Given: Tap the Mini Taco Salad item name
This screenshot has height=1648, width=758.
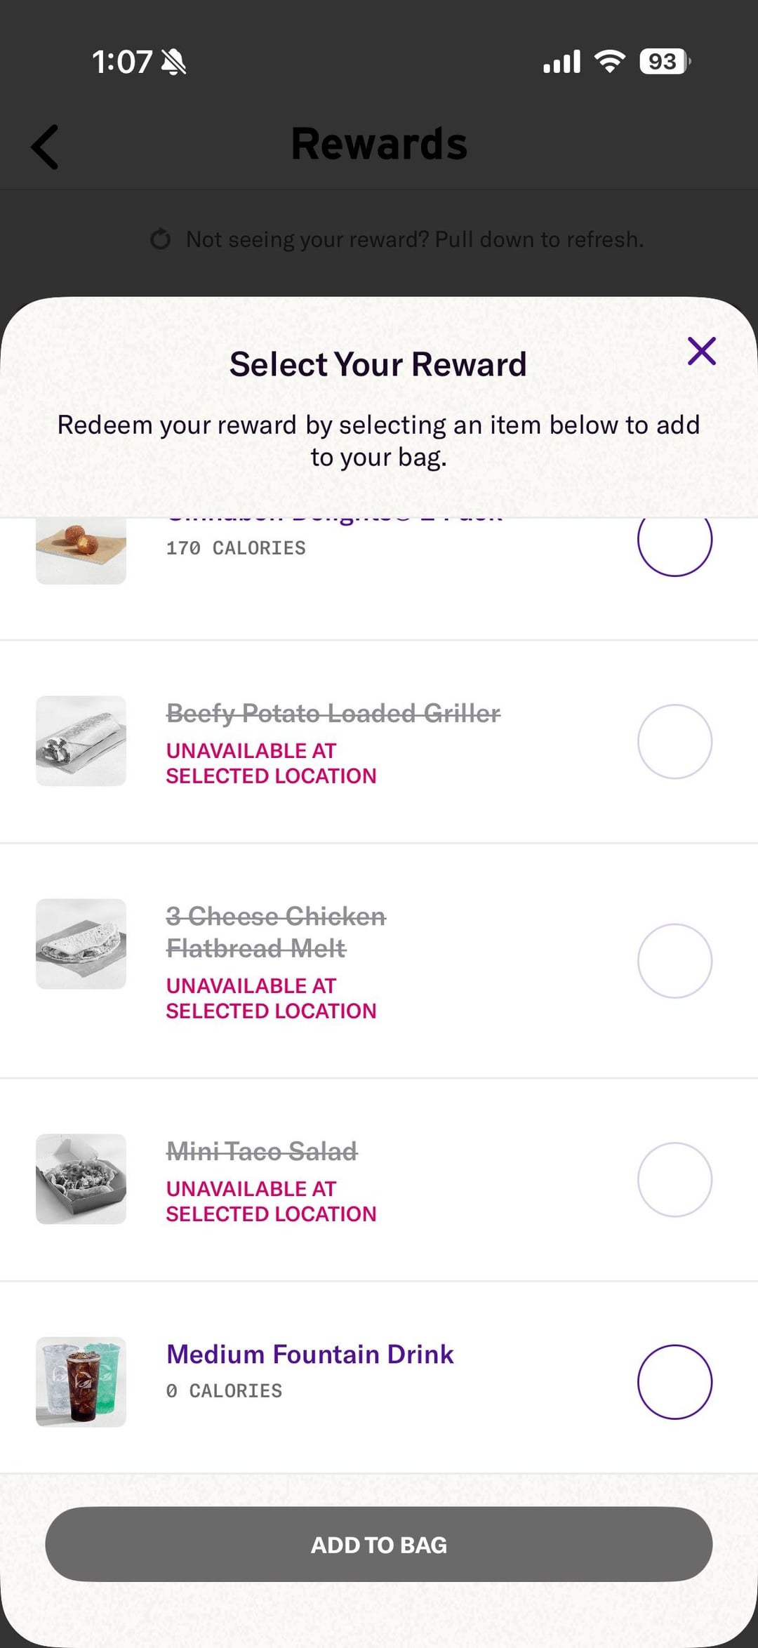Looking at the screenshot, I should 262,1151.
